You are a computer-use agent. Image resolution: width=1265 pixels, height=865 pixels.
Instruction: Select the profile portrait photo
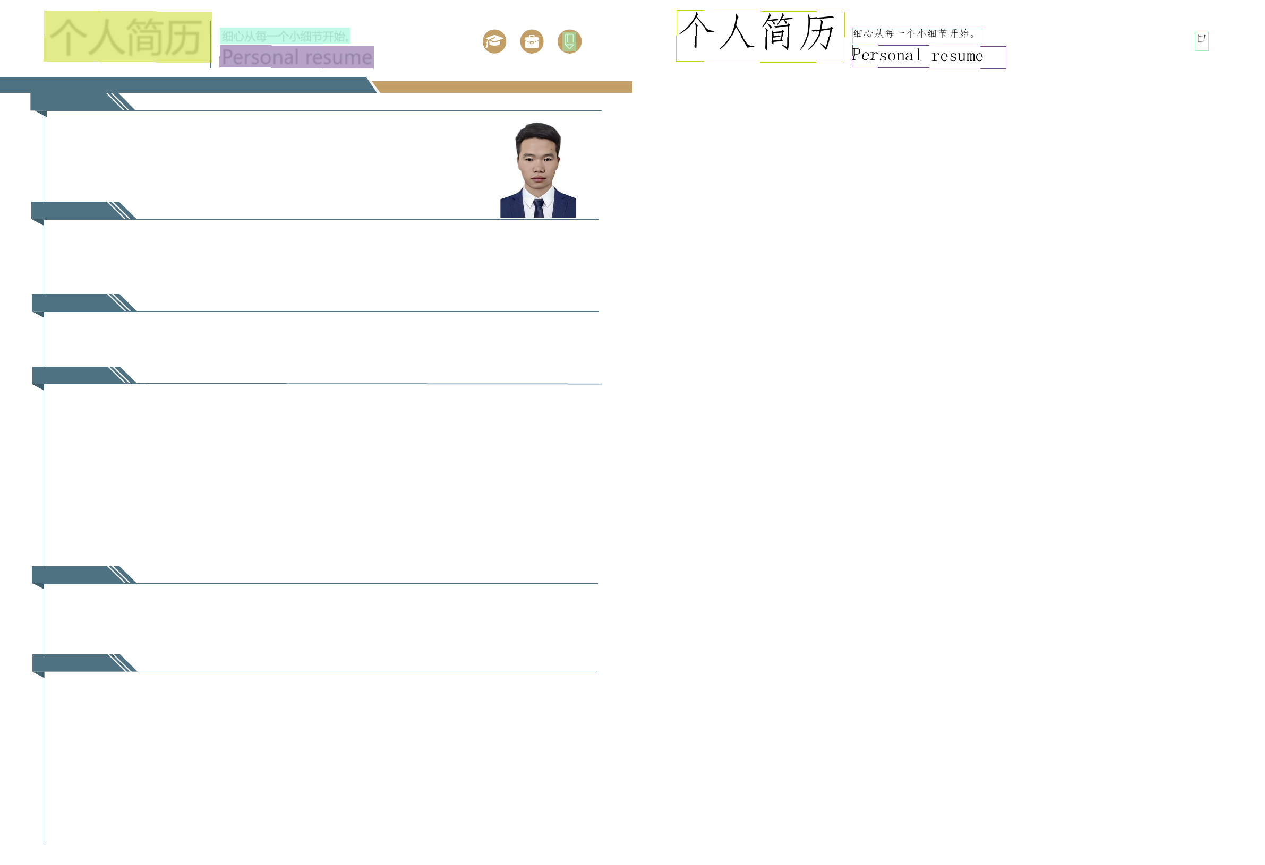tap(538, 170)
